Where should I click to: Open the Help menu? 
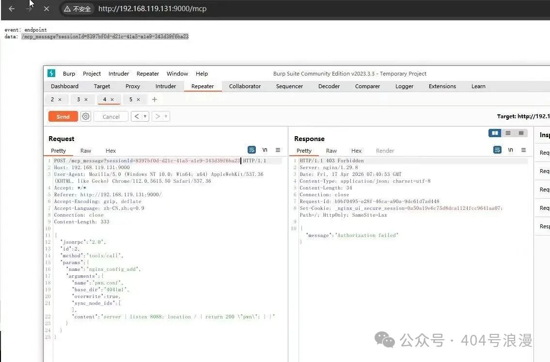tap(202, 74)
